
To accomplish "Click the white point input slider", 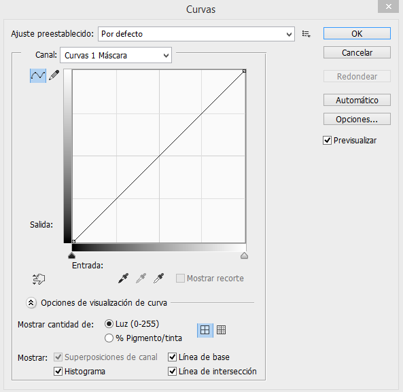I will tap(244, 255).
